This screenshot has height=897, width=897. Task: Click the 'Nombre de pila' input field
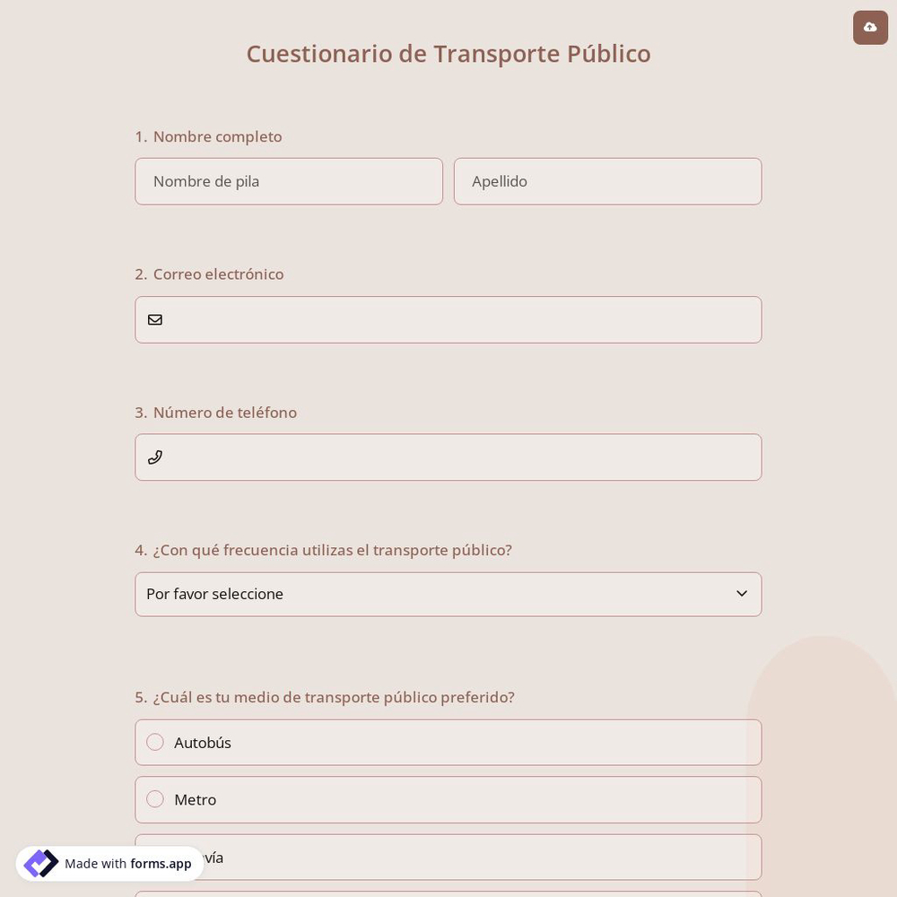[289, 181]
